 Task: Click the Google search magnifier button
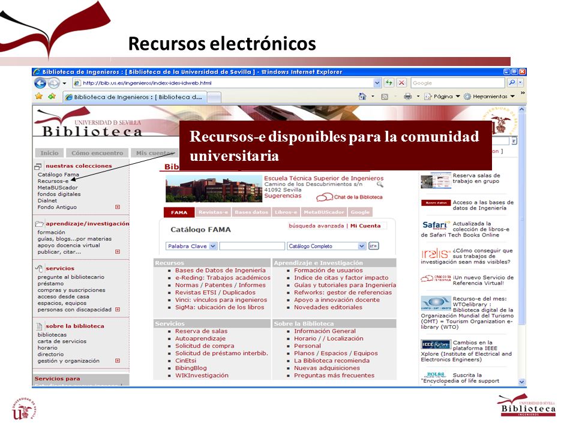coord(512,83)
